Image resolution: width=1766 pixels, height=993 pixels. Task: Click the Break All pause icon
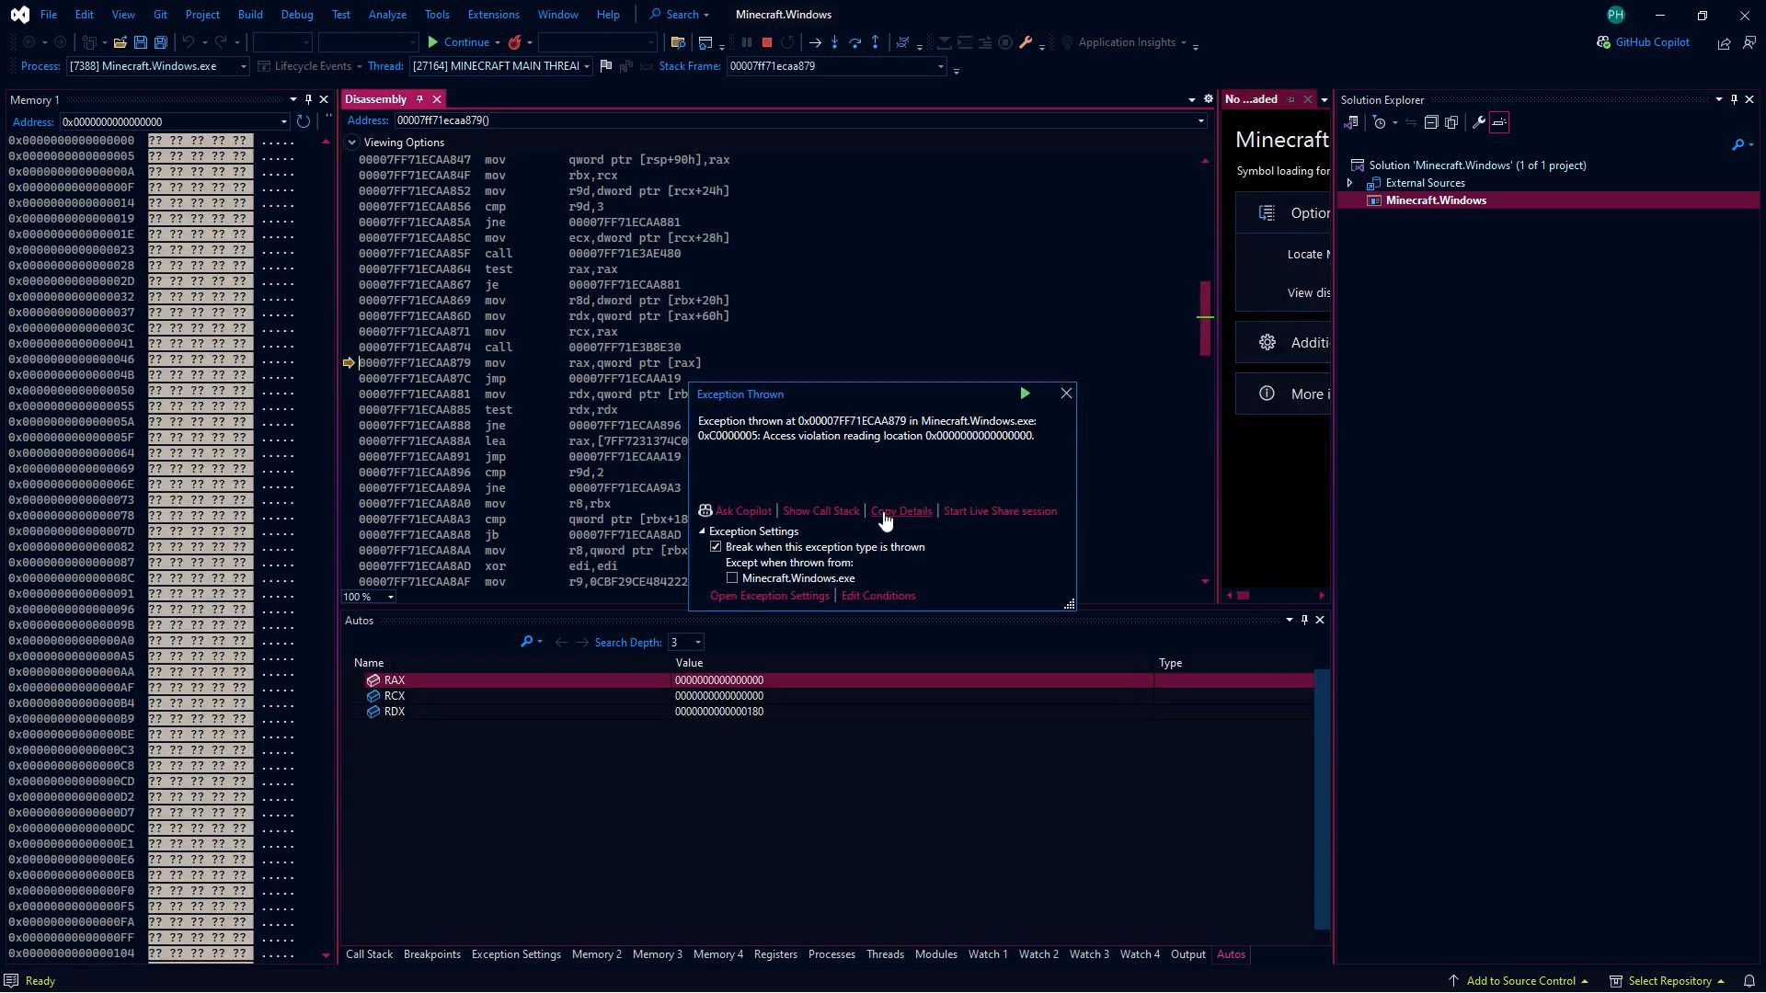[x=746, y=42]
